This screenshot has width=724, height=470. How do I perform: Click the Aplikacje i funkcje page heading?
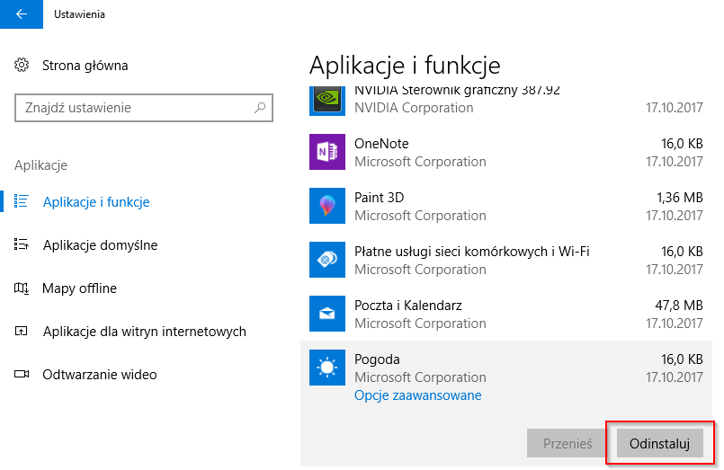(x=405, y=66)
